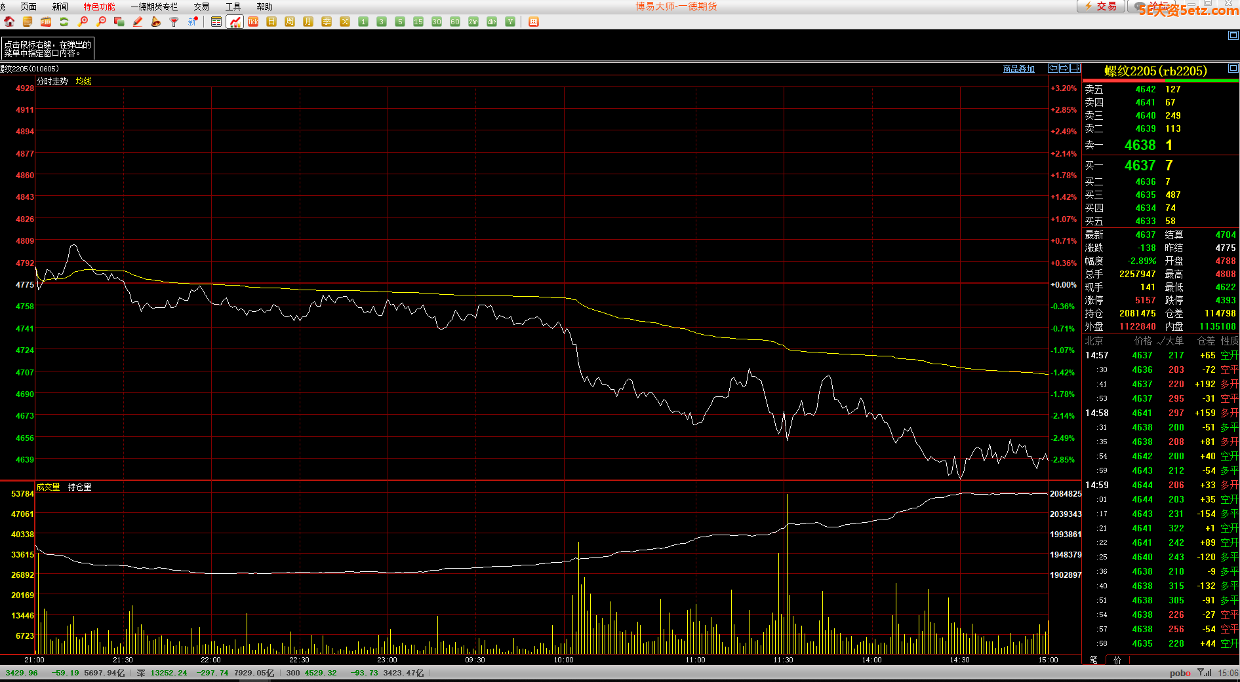Zoom out with the minus magnifier icon
The width and height of the screenshot is (1240, 682).
101,22
